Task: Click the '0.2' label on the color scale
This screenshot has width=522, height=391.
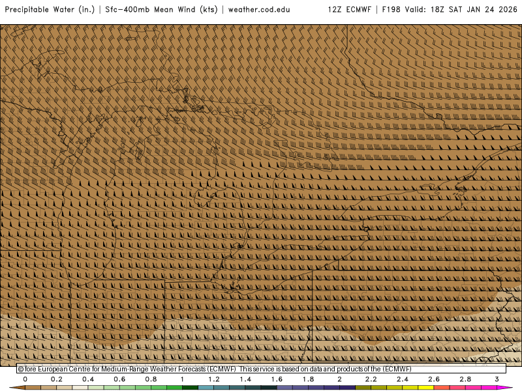Action: 57,379
